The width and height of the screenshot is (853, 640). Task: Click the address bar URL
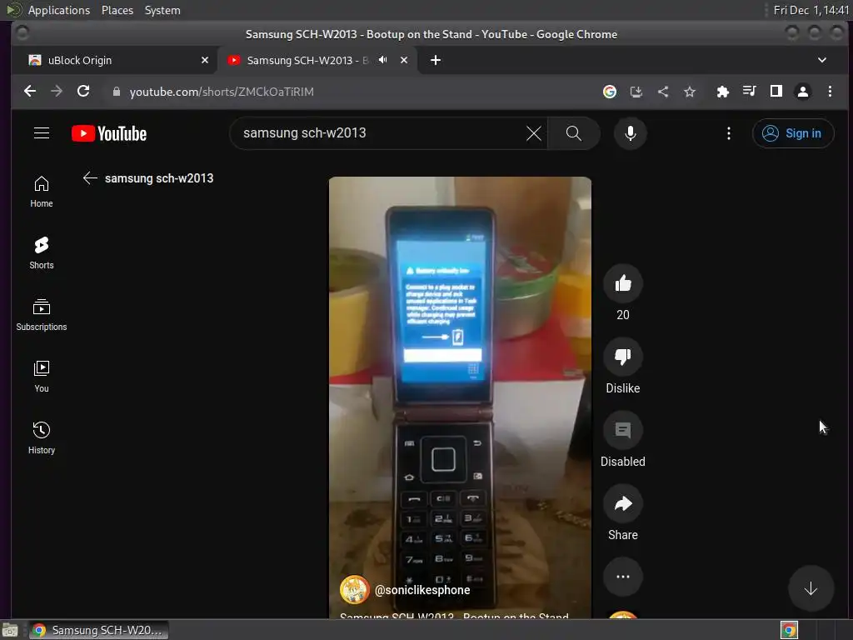pos(222,92)
